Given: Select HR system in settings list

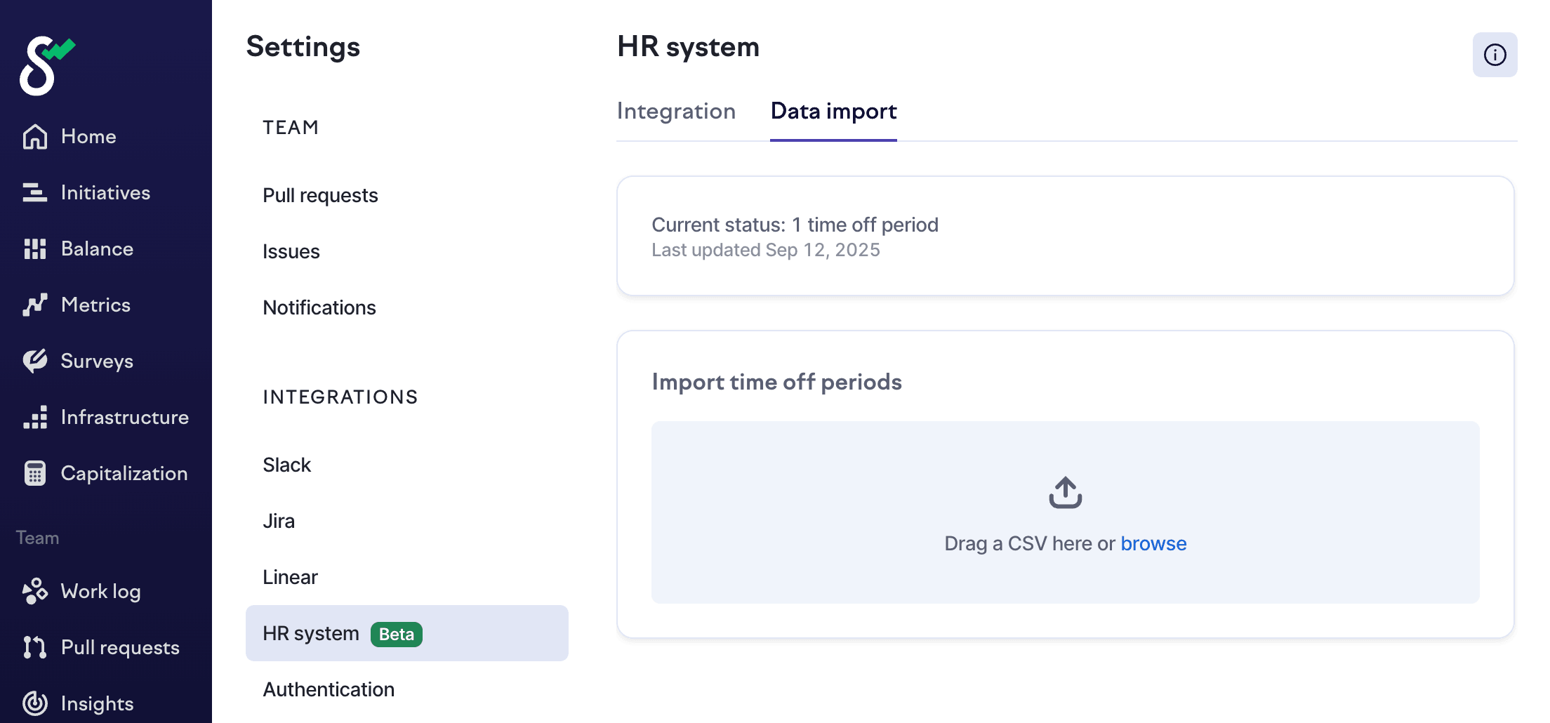Looking at the screenshot, I should [x=407, y=633].
